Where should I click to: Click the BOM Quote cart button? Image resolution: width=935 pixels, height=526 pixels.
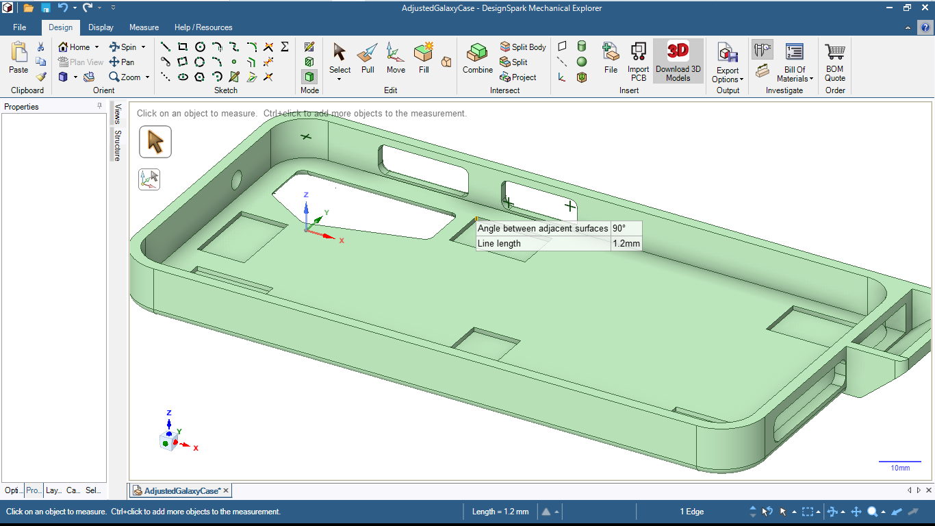tap(834, 62)
